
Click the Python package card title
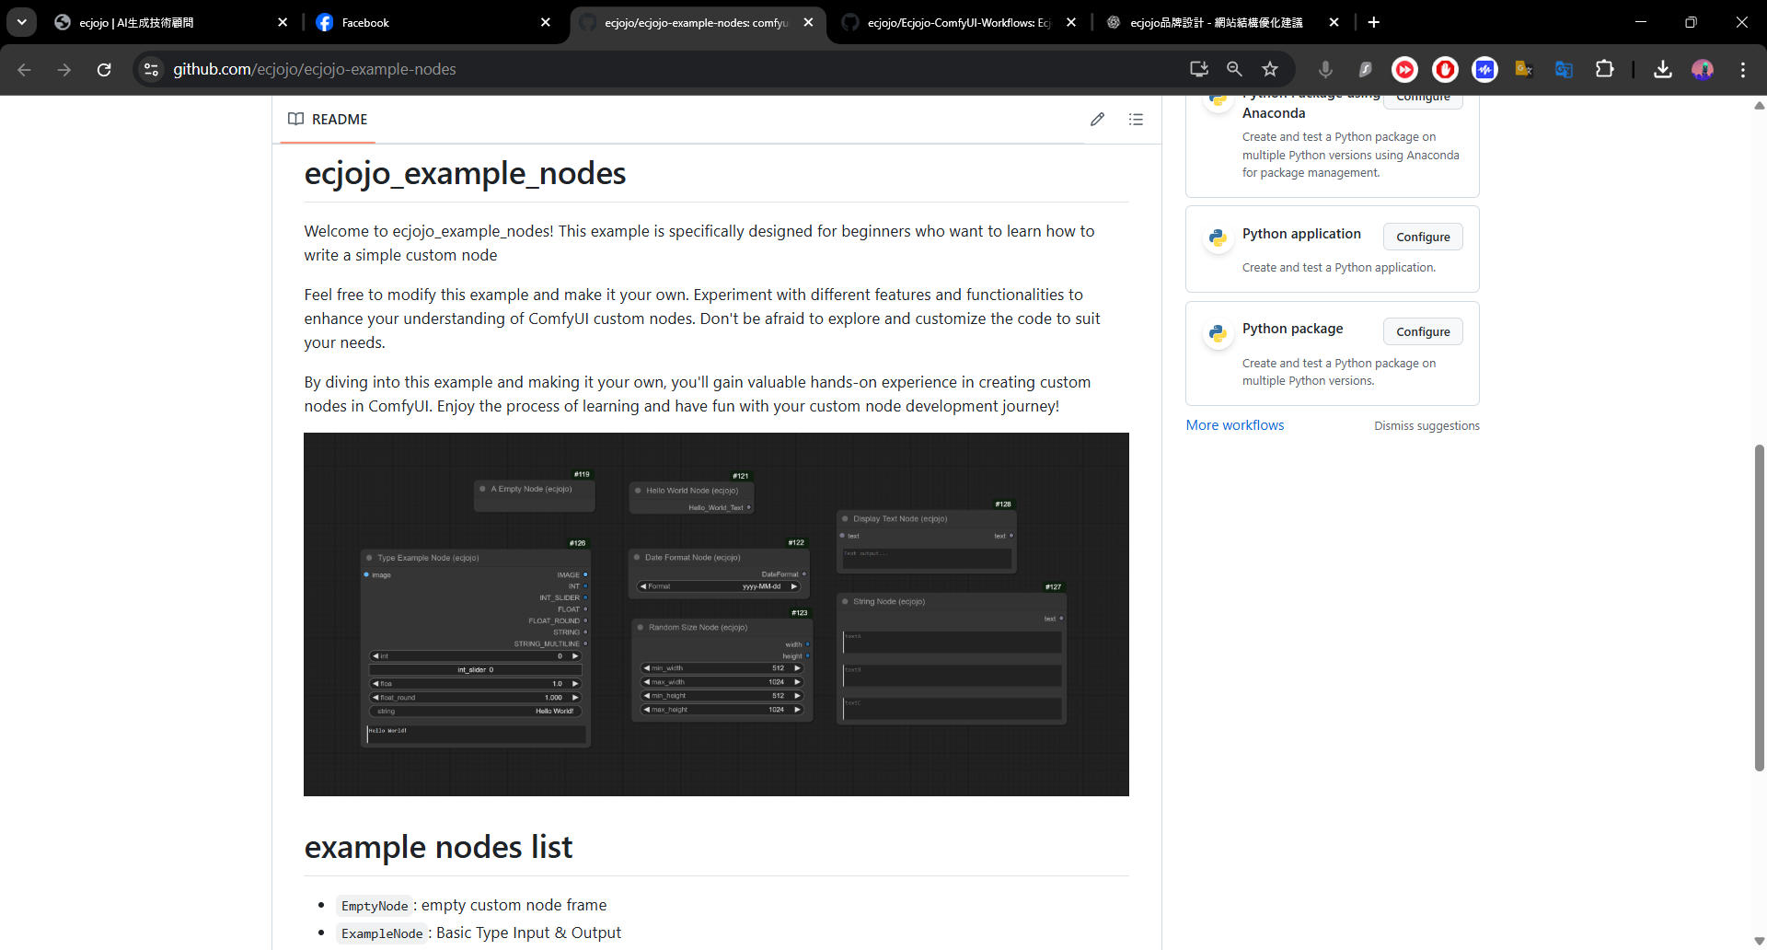click(1292, 329)
